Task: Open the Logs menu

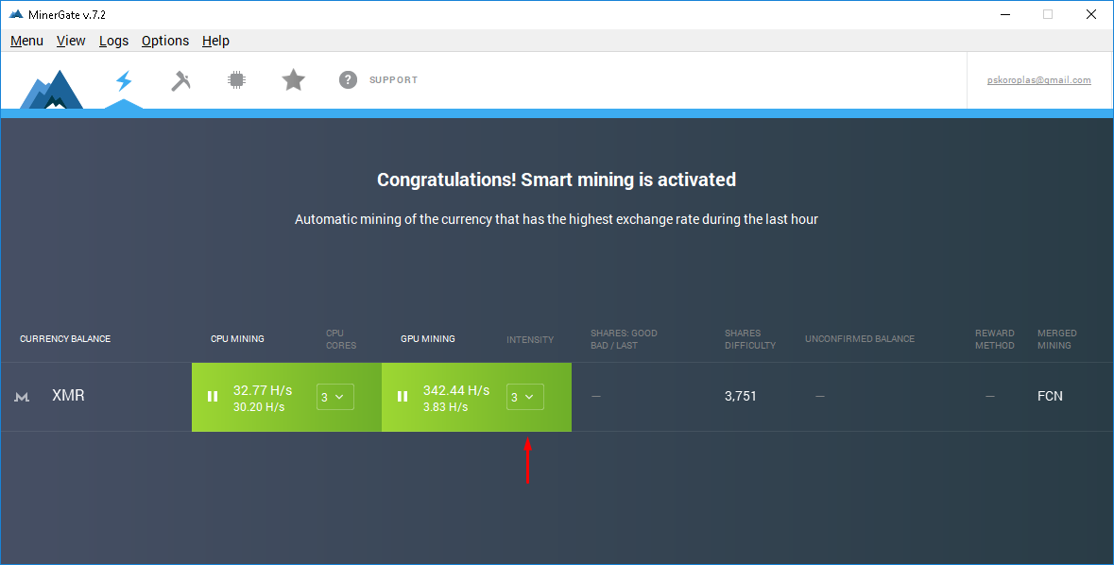Action: tap(113, 41)
